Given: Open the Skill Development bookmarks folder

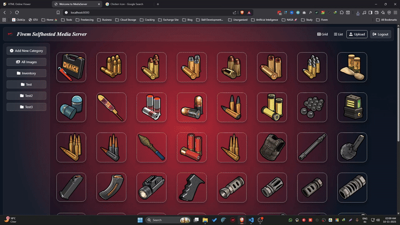Looking at the screenshot, I should 209,19.
